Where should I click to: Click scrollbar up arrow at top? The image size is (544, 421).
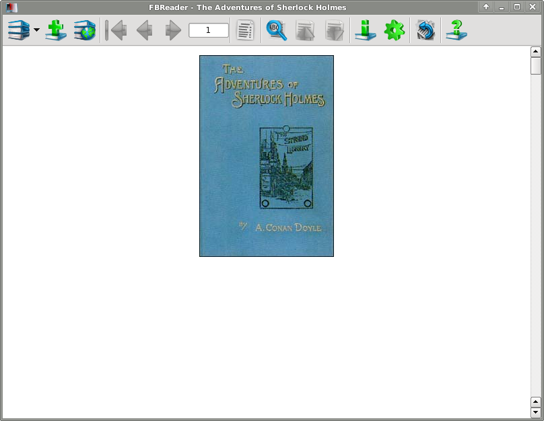[536, 52]
